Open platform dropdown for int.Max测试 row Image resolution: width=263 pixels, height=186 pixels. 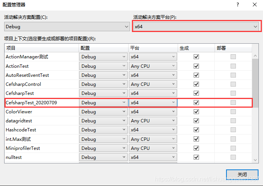point(153,139)
